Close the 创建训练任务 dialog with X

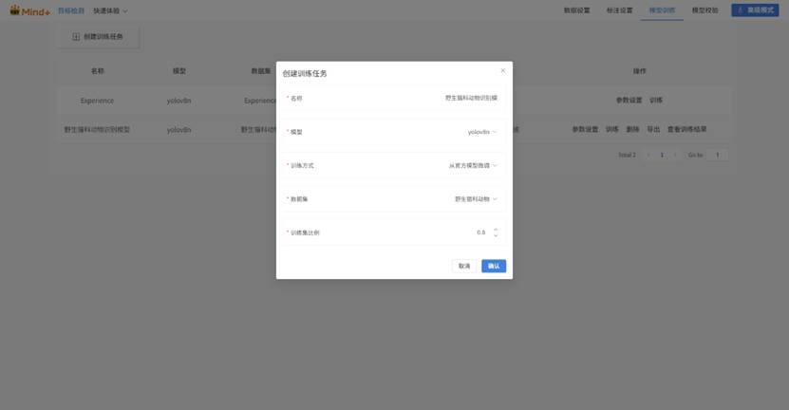(503, 70)
